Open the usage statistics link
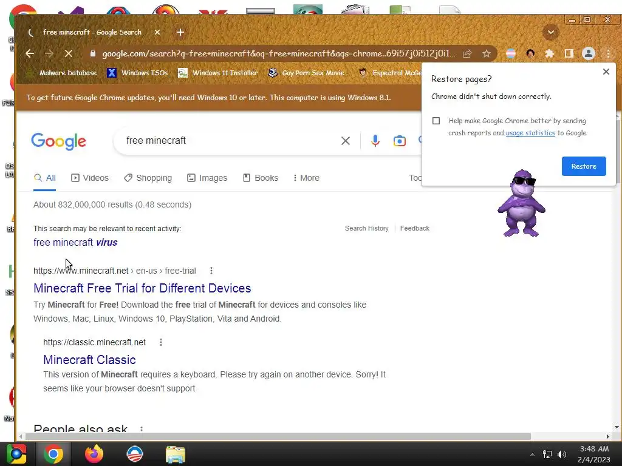This screenshot has width=622, height=466. (530, 133)
